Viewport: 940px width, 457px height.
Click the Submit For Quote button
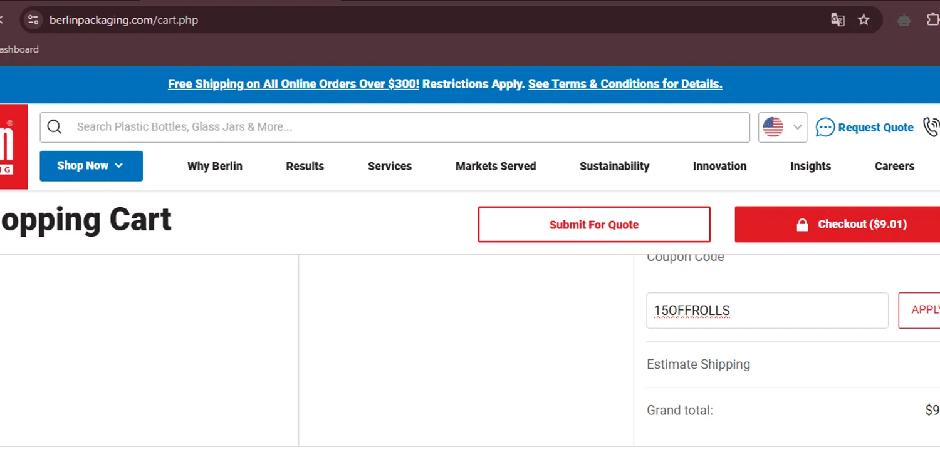(x=594, y=224)
